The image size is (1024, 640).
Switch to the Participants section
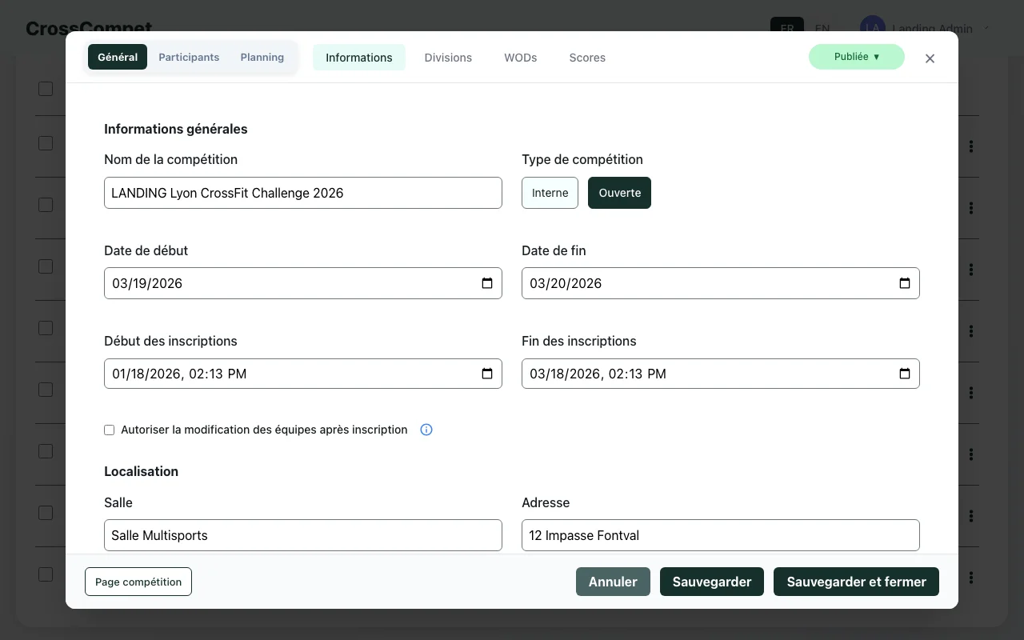(x=189, y=57)
